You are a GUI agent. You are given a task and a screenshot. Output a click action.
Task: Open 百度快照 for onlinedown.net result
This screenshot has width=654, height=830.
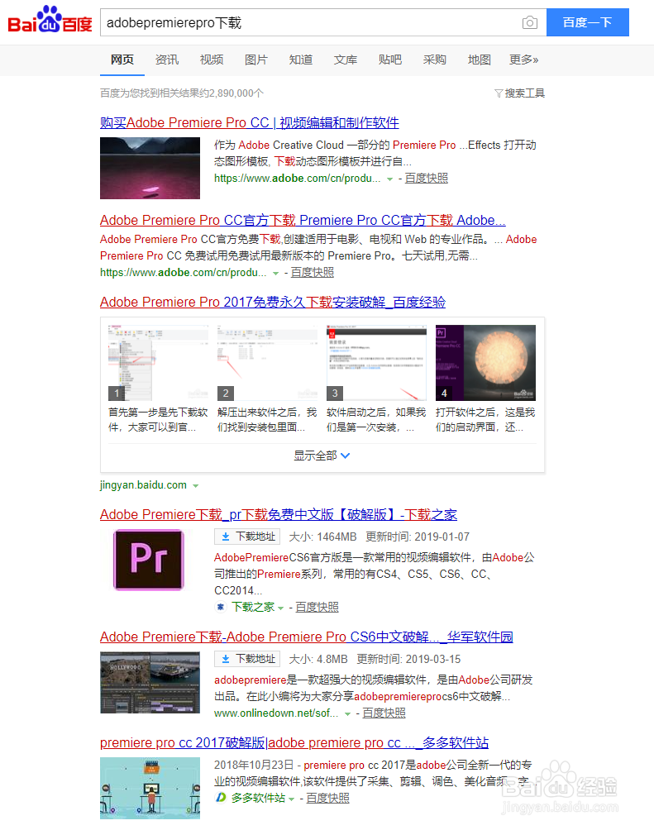coord(384,713)
